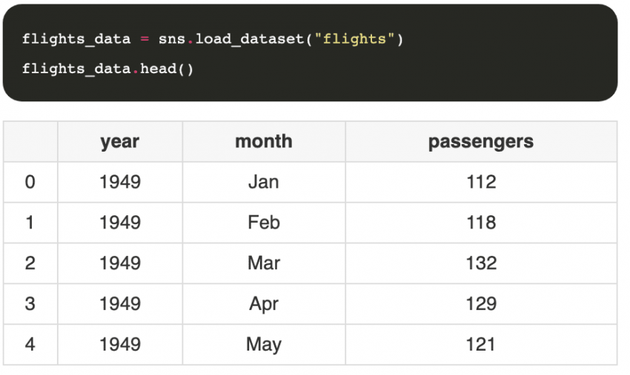Select the row index 3 cell
This screenshot has width=630, height=375.
[30, 304]
